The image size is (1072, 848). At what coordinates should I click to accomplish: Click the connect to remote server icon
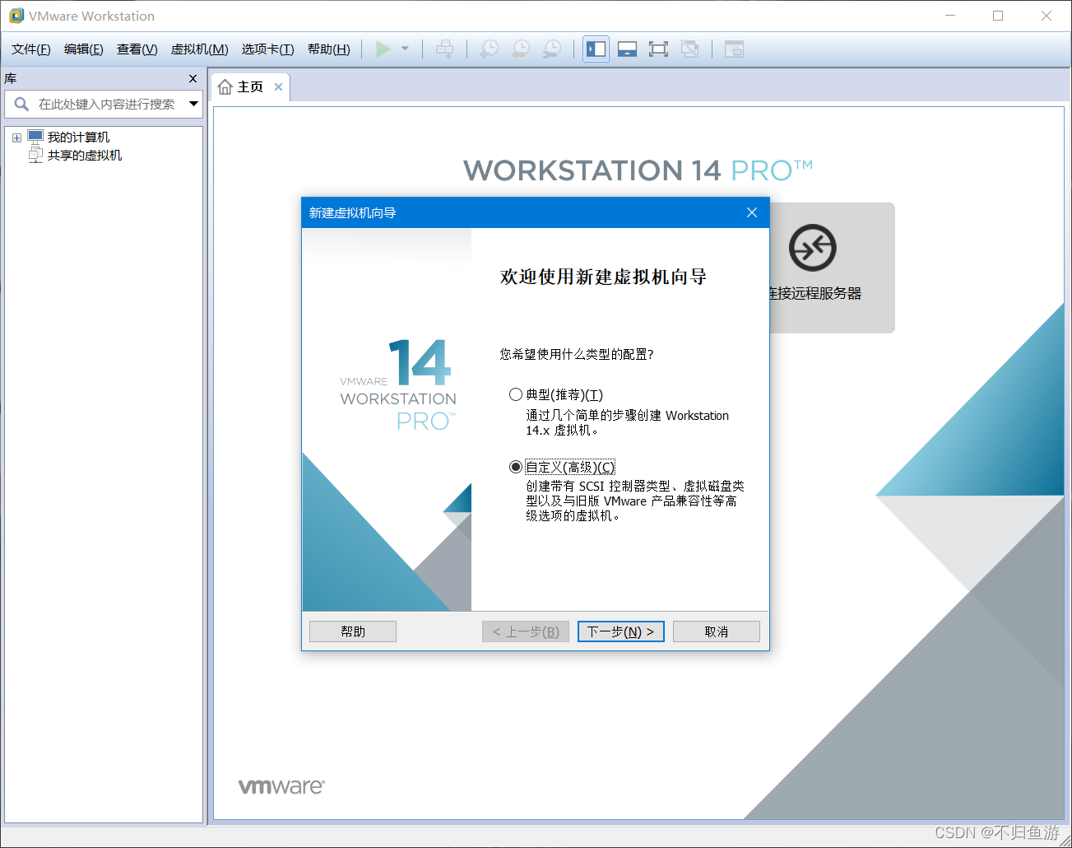point(813,247)
